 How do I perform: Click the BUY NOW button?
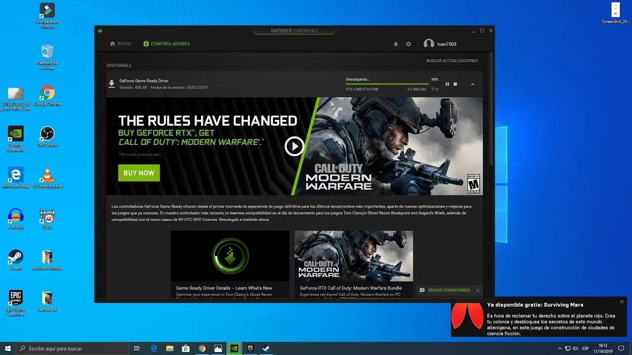click(x=139, y=173)
